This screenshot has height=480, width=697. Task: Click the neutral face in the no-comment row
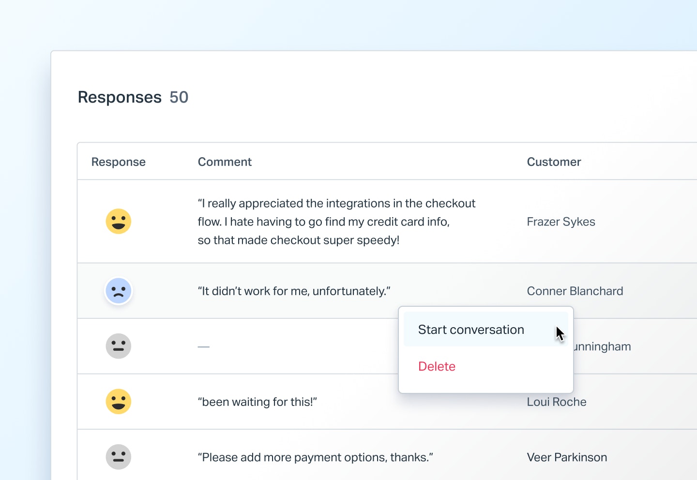click(119, 346)
